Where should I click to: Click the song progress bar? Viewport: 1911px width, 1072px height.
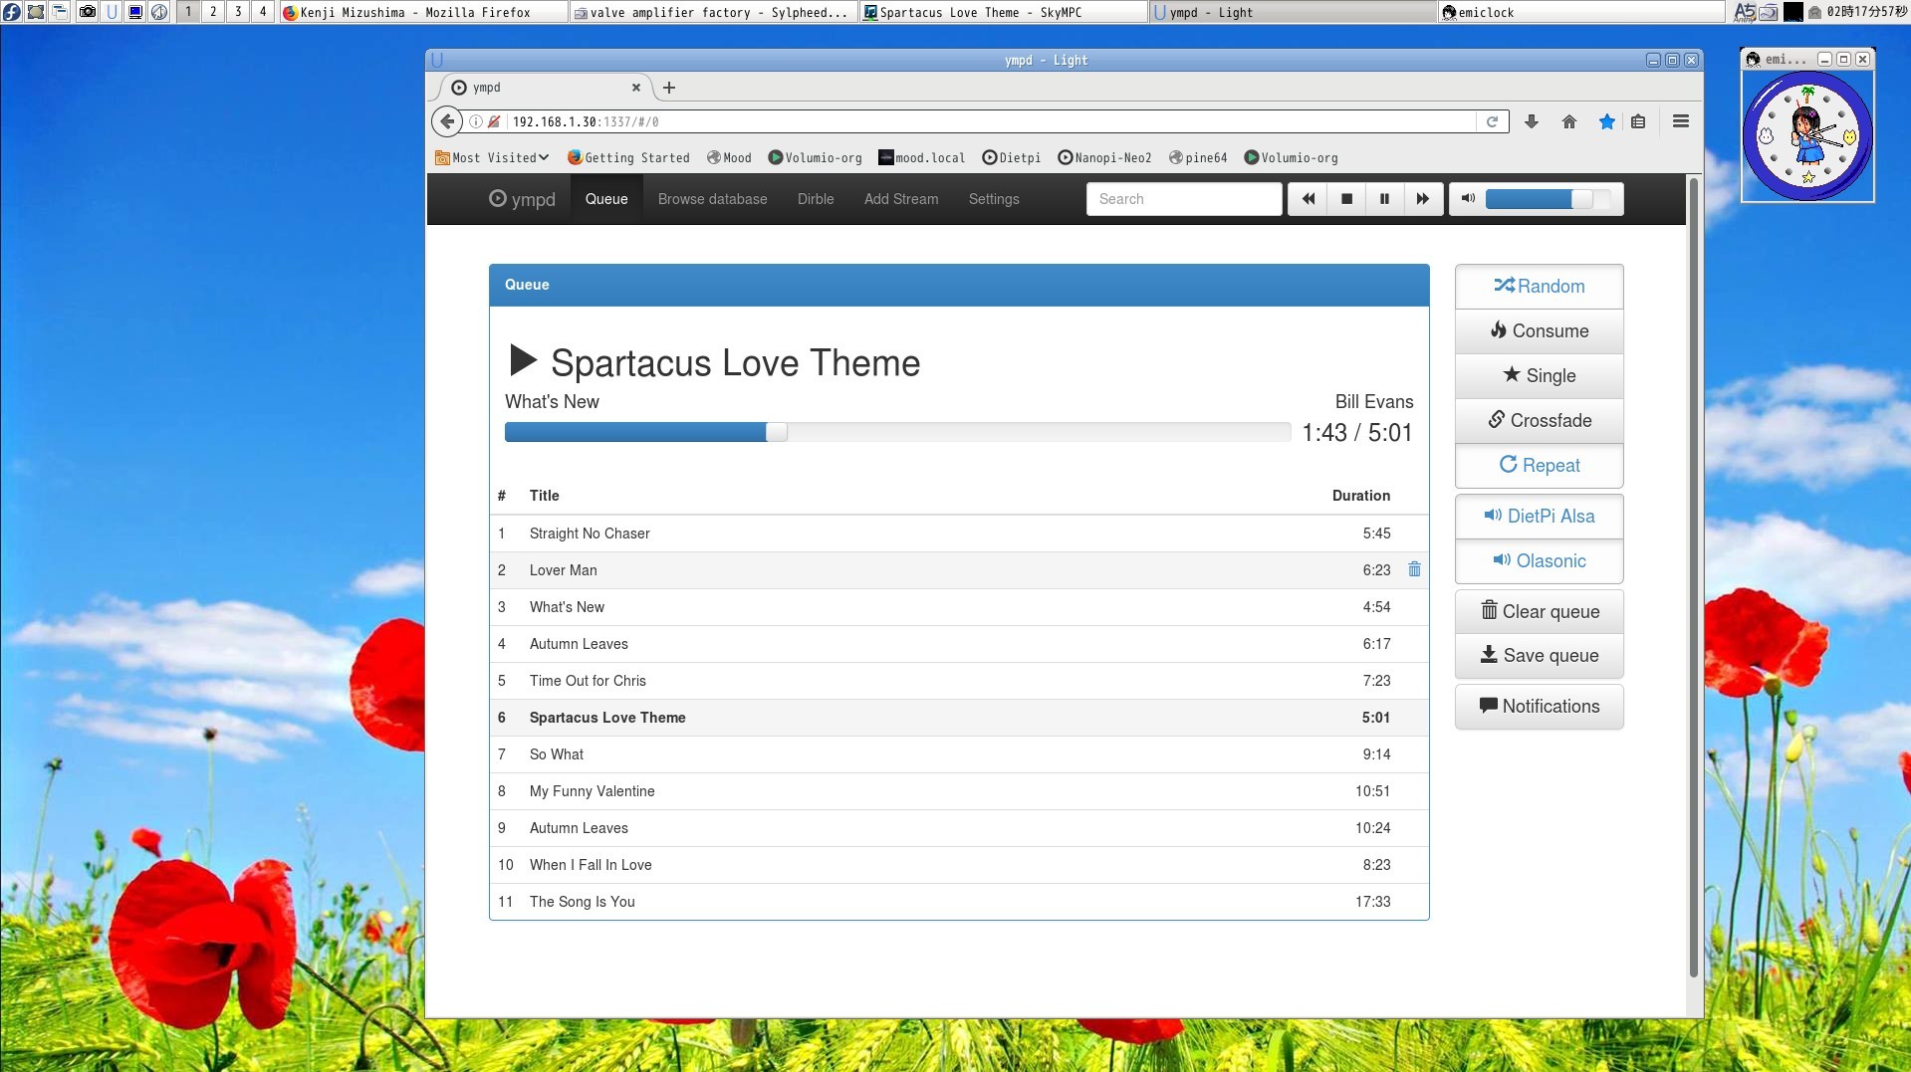tap(896, 432)
